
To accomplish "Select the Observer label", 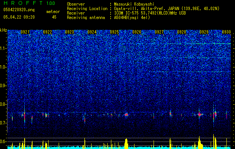I will [x=76, y=4].
